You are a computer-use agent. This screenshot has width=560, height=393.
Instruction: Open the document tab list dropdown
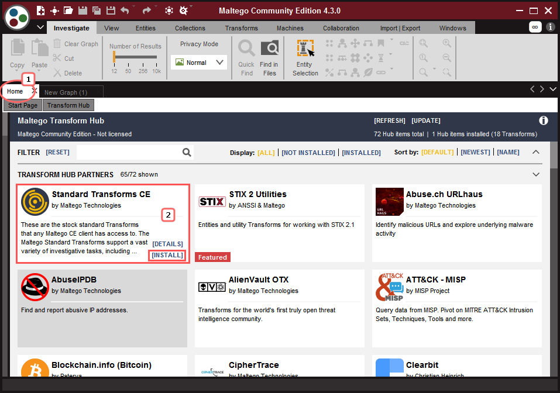click(553, 89)
